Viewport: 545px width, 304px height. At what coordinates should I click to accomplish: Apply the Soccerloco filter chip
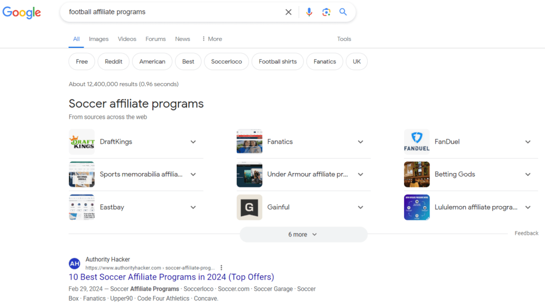pos(226,62)
